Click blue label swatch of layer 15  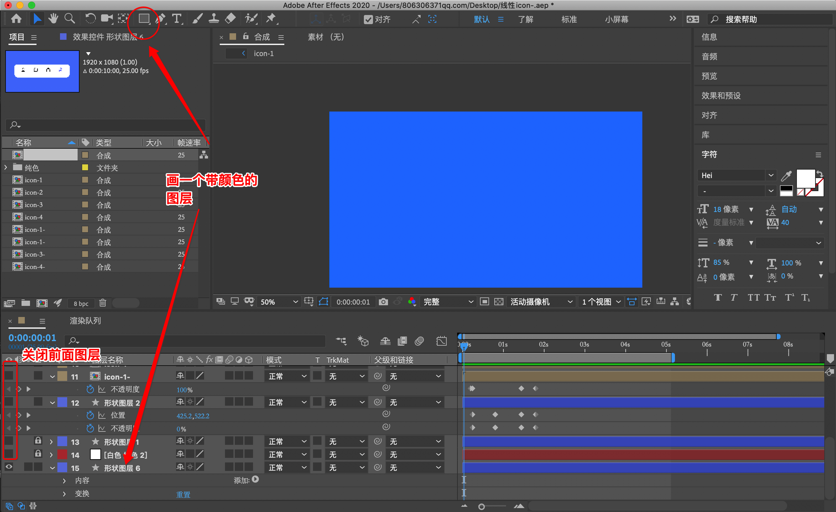(62, 468)
